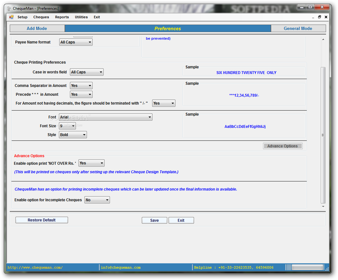Open the Setup menu
This screenshot has height=280, width=338.
pyautogui.click(x=22, y=17)
